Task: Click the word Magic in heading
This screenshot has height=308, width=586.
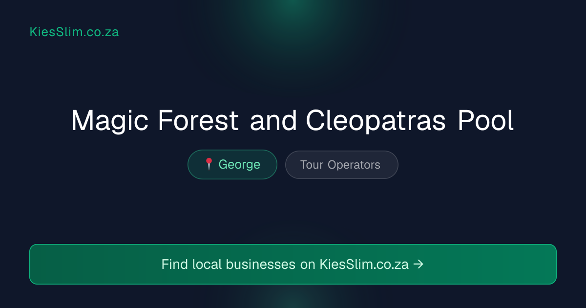Action: (110, 121)
